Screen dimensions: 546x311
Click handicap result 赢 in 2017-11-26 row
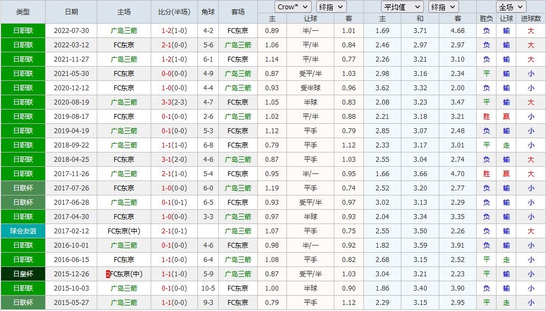click(506, 173)
